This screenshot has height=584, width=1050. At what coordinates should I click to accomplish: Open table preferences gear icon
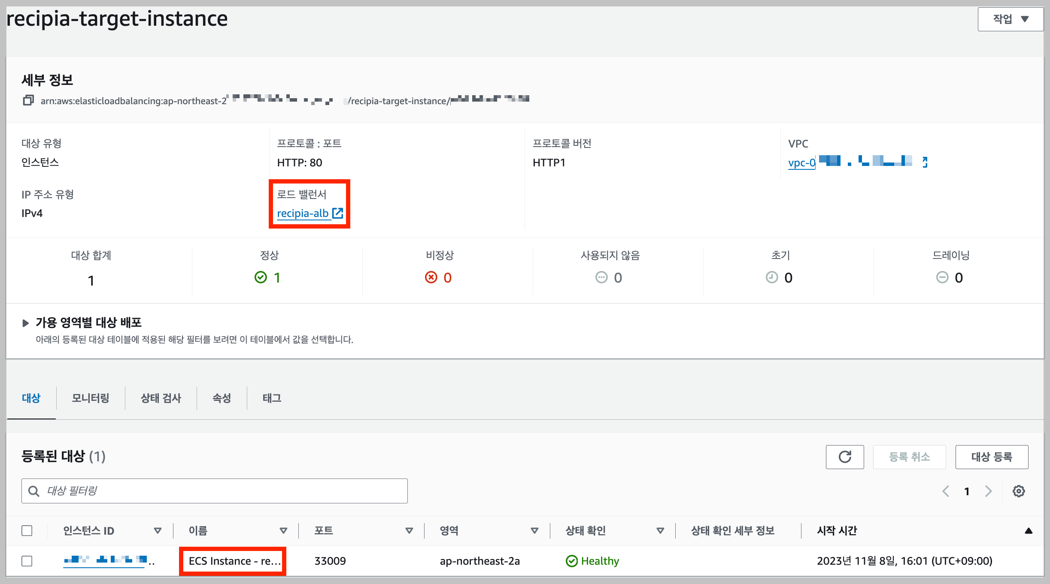1019,491
